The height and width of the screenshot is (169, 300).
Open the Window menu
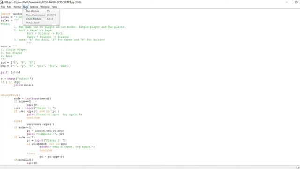[x=45, y=7]
